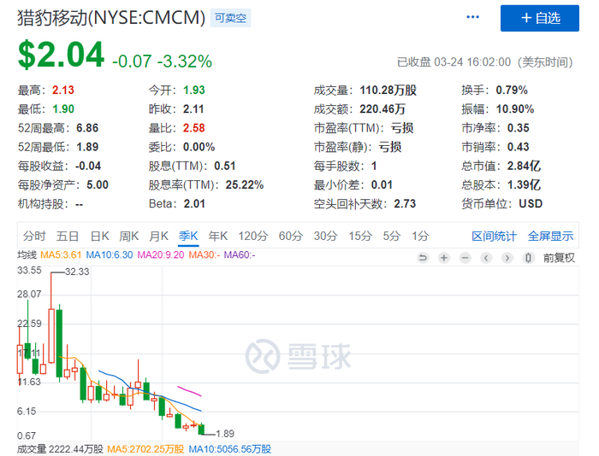Click the 已收盘 03-24 16:02:00 timestamp
Image resolution: width=599 pixels, height=456 pixels.
[x=485, y=62]
